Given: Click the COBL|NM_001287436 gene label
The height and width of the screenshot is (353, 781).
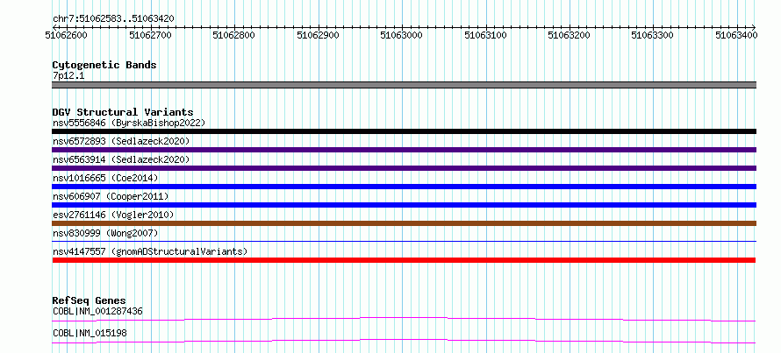Looking at the screenshot, I should pos(97,311).
